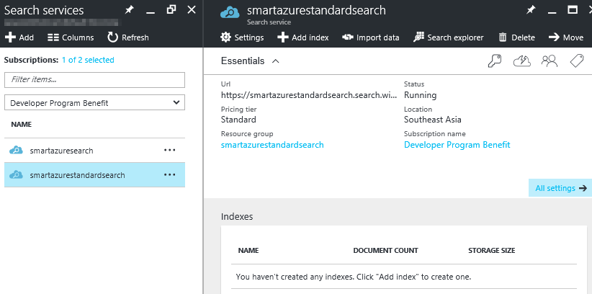Minimize the smartazurestandardsearch blade
Image resolution: width=592 pixels, height=294 pixels.
point(552,12)
